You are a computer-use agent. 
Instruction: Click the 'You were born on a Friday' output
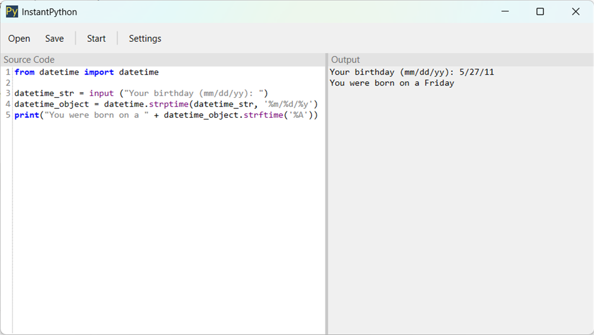coord(392,83)
